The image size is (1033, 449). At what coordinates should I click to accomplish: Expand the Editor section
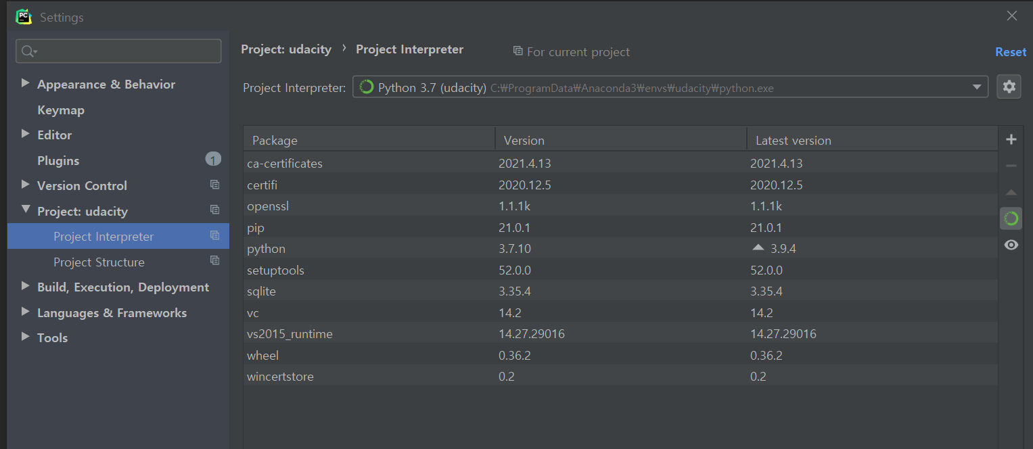pos(26,134)
